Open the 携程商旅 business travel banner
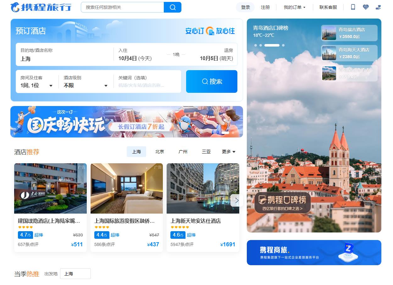The image size is (393, 285). 314,253
